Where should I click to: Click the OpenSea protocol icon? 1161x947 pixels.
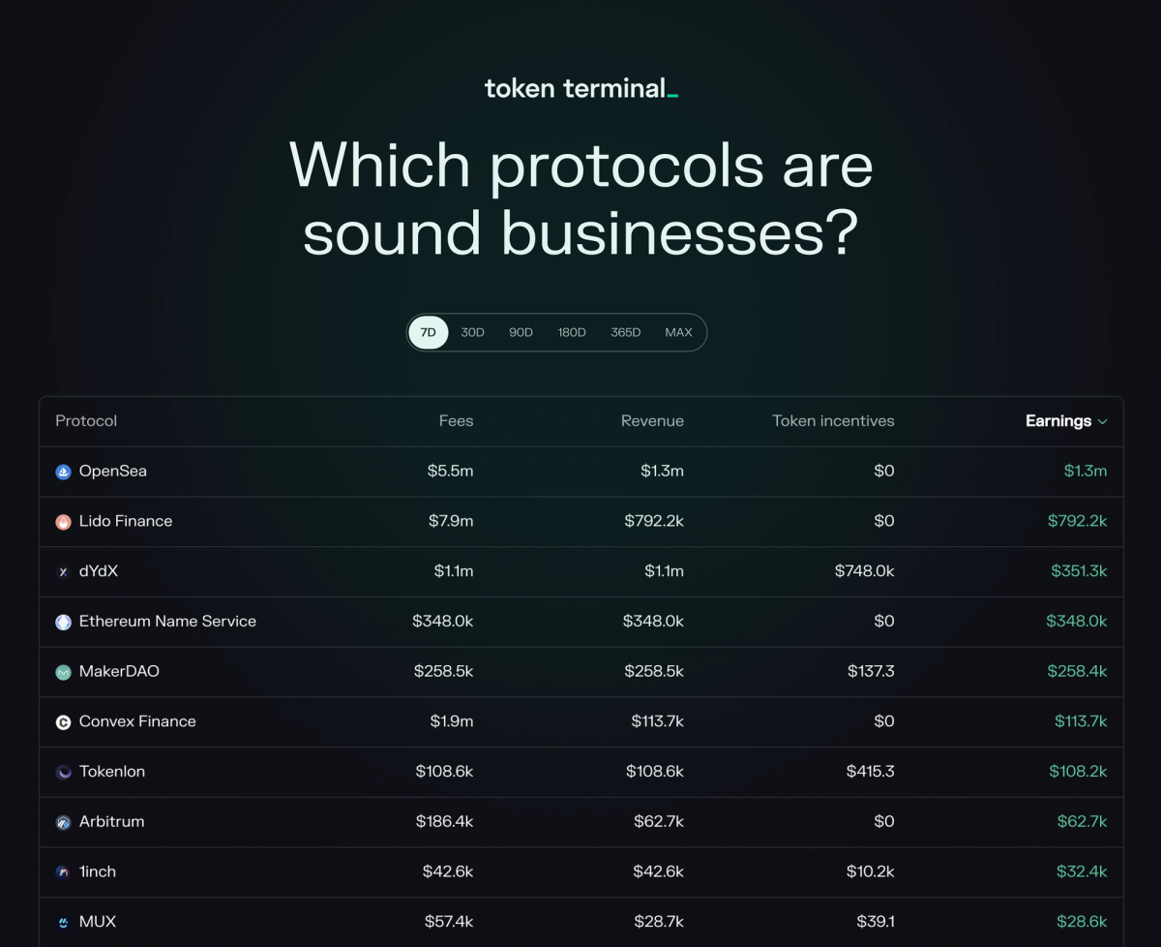pyautogui.click(x=63, y=472)
